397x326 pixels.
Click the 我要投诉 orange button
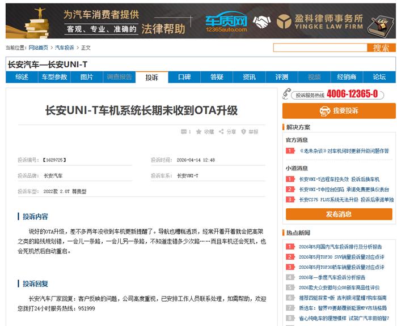(339, 111)
